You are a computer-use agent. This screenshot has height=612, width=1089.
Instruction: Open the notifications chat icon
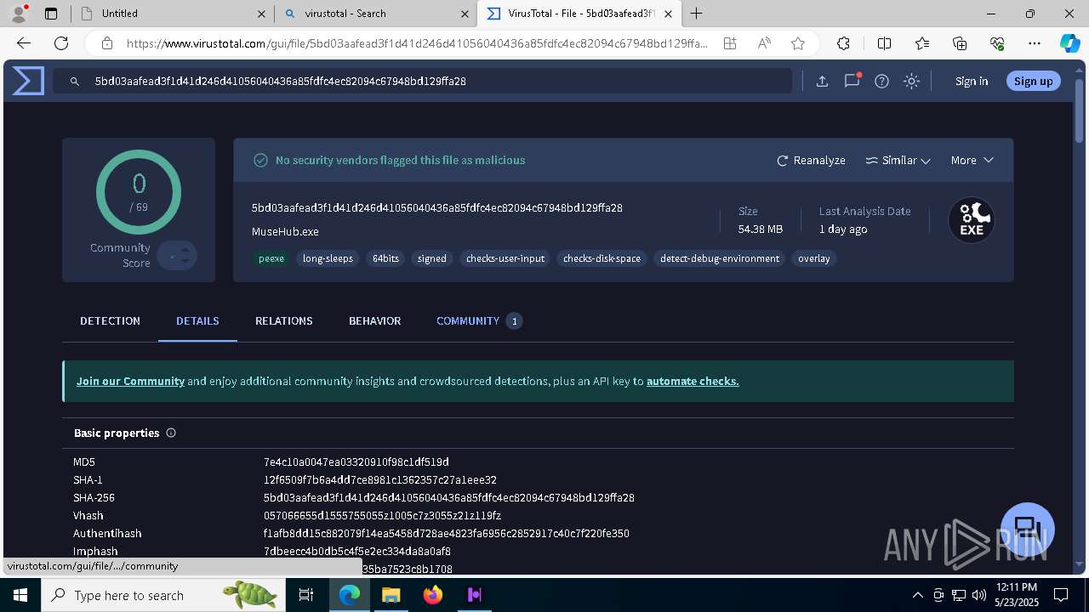(x=852, y=81)
